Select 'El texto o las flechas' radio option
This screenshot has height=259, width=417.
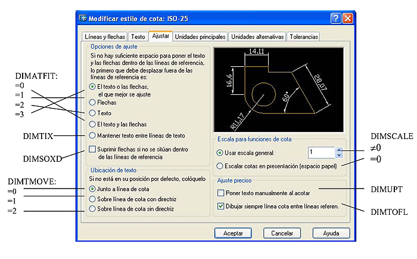tap(92, 87)
